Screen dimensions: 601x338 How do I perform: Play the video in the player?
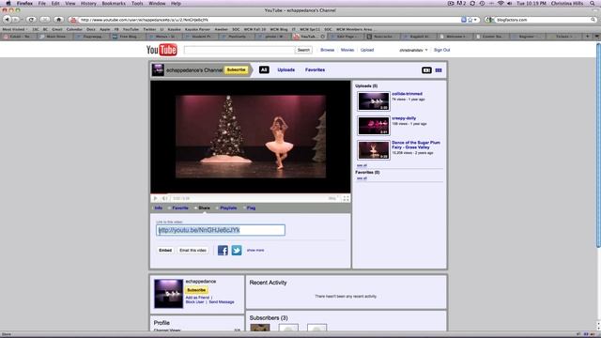155,198
